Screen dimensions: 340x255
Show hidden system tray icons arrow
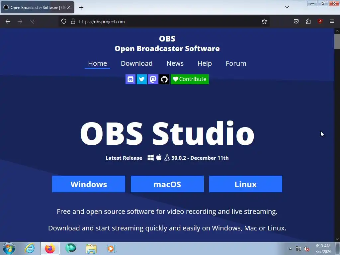[290, 249]
